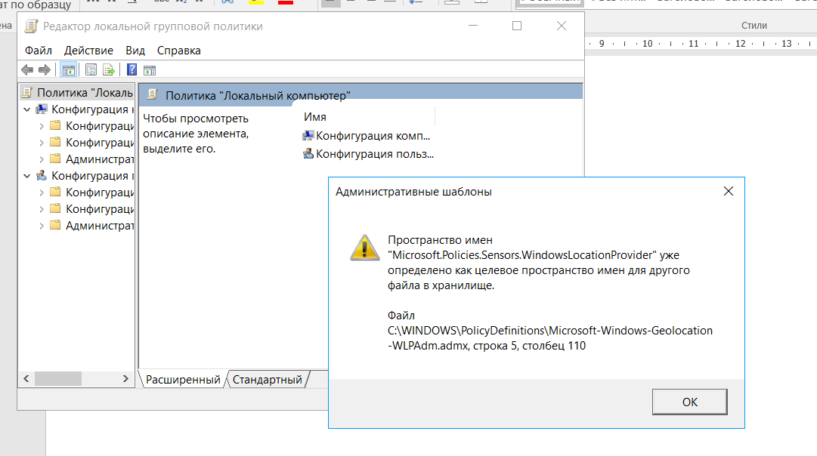
Task: Confirm the warning with the OK button
Action: [689, 402]
